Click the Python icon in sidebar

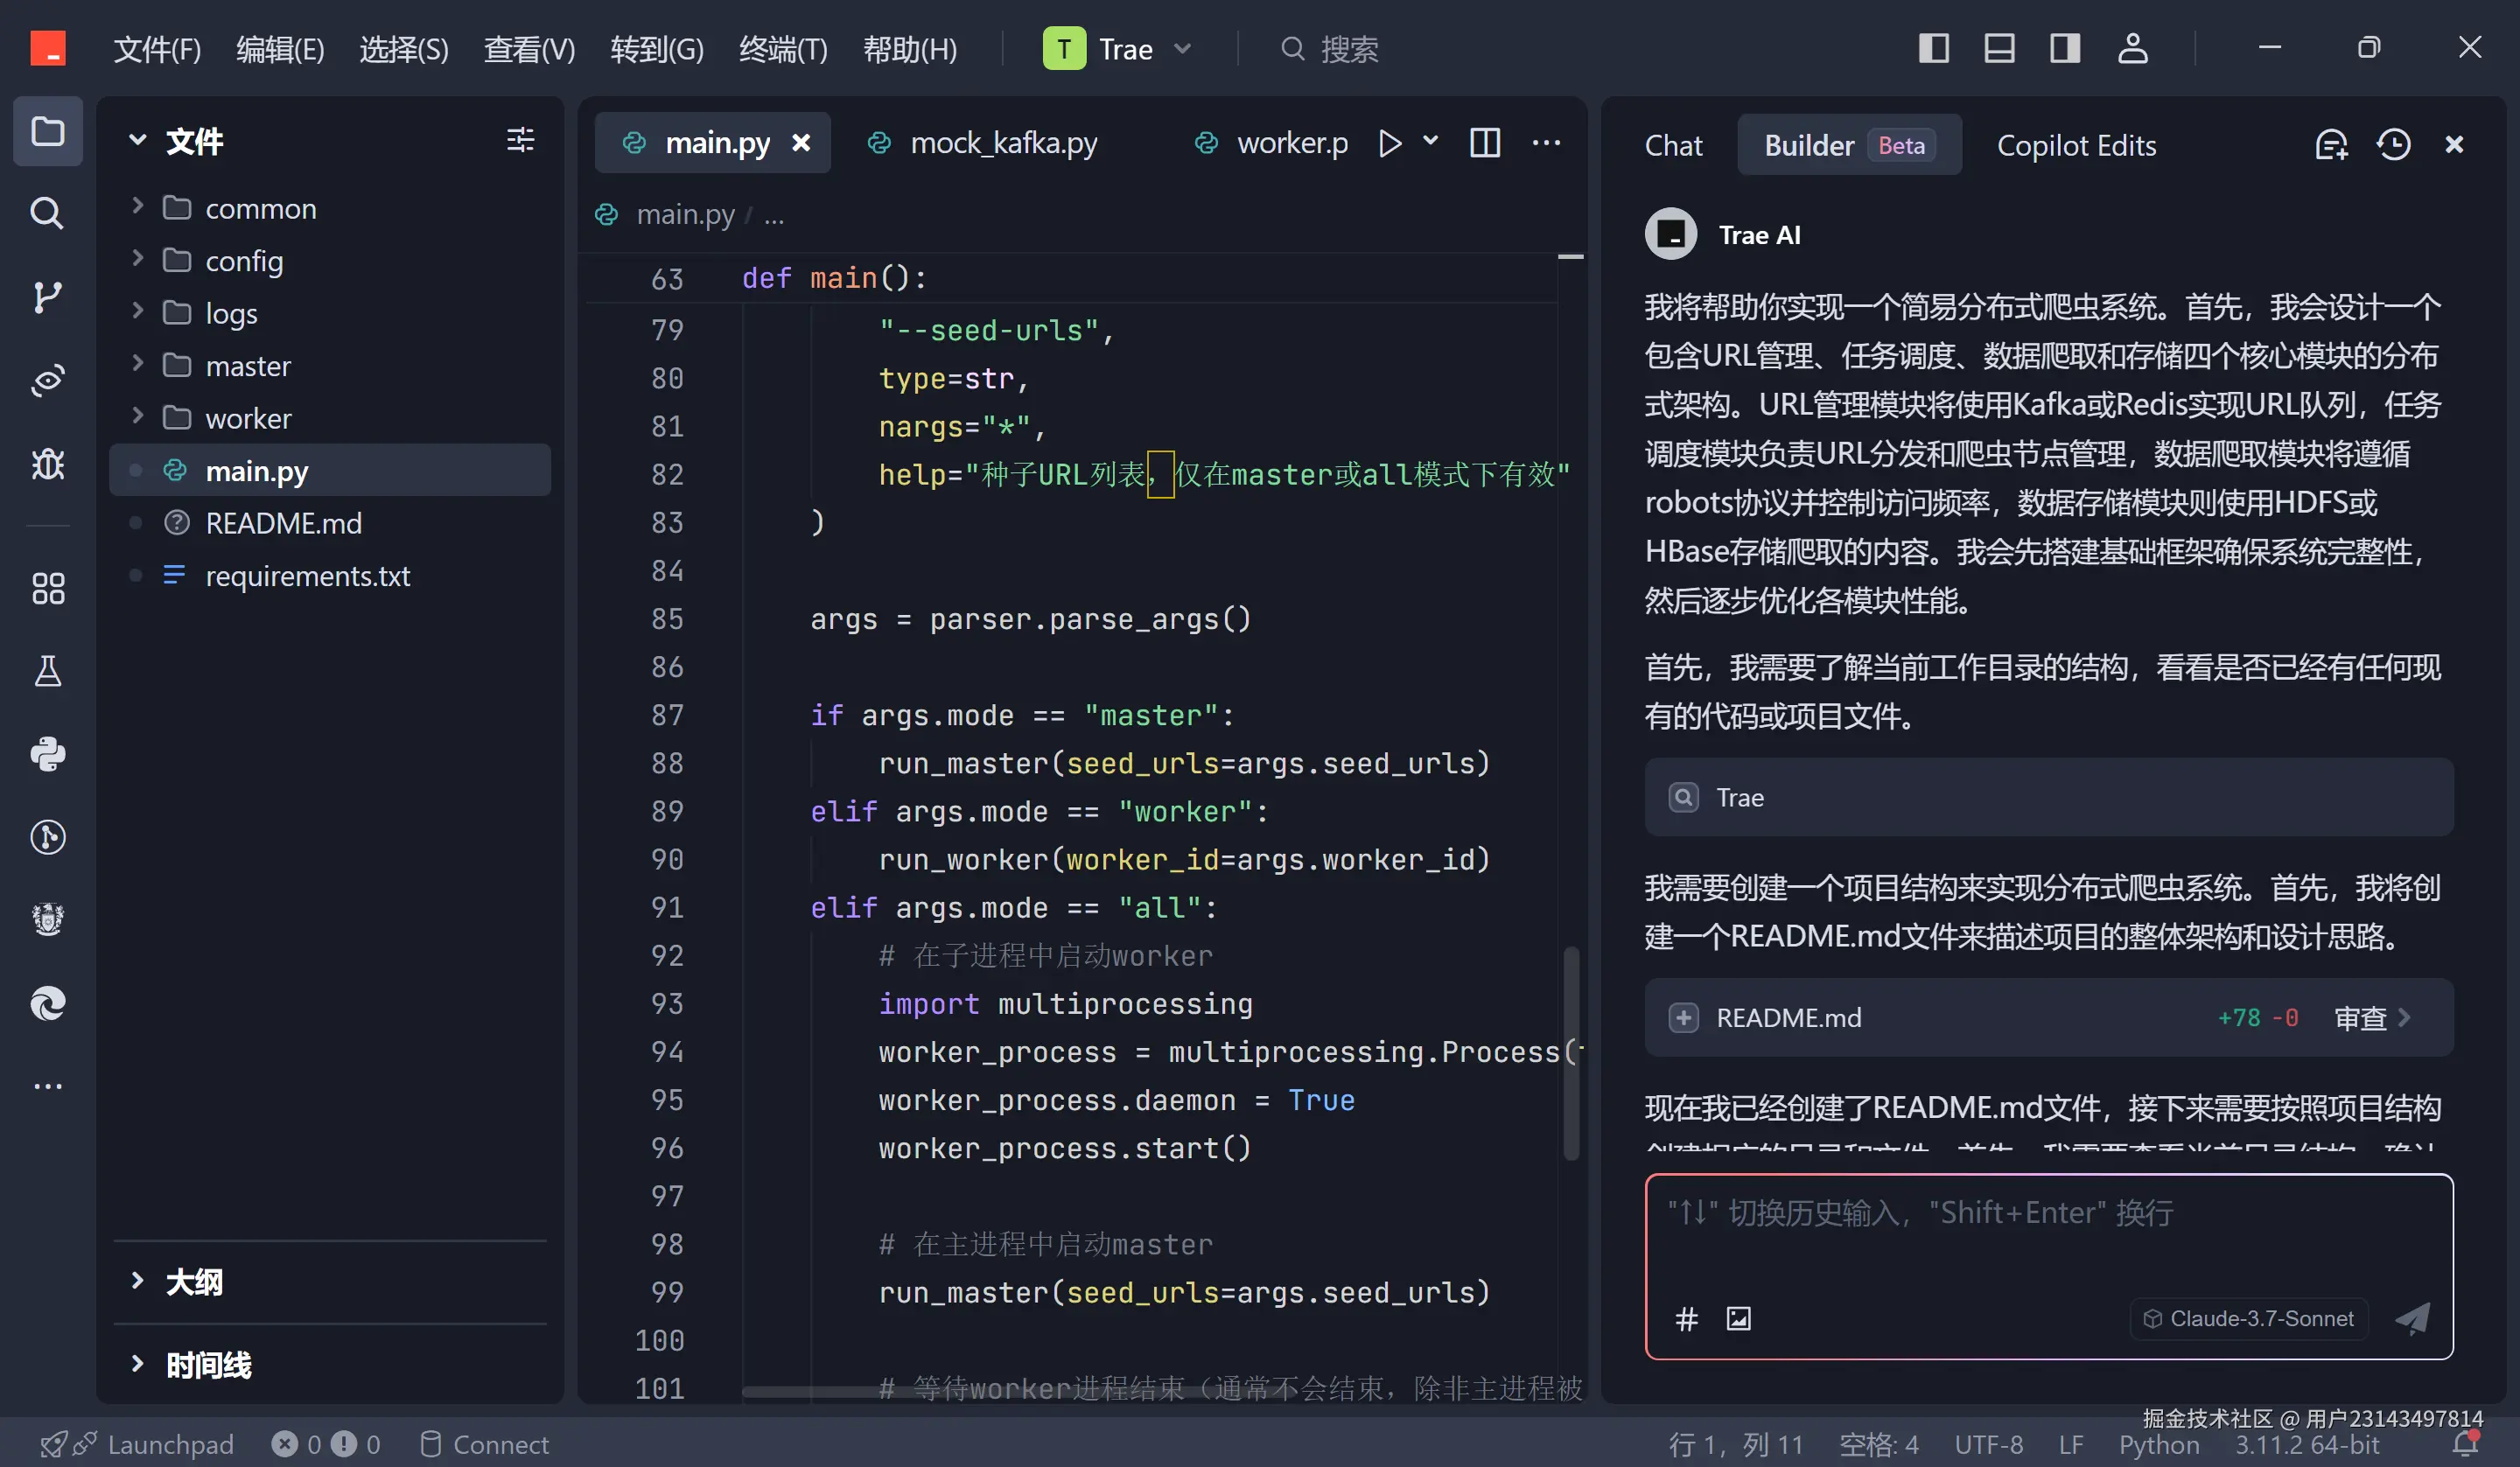[x=47, y=754]
